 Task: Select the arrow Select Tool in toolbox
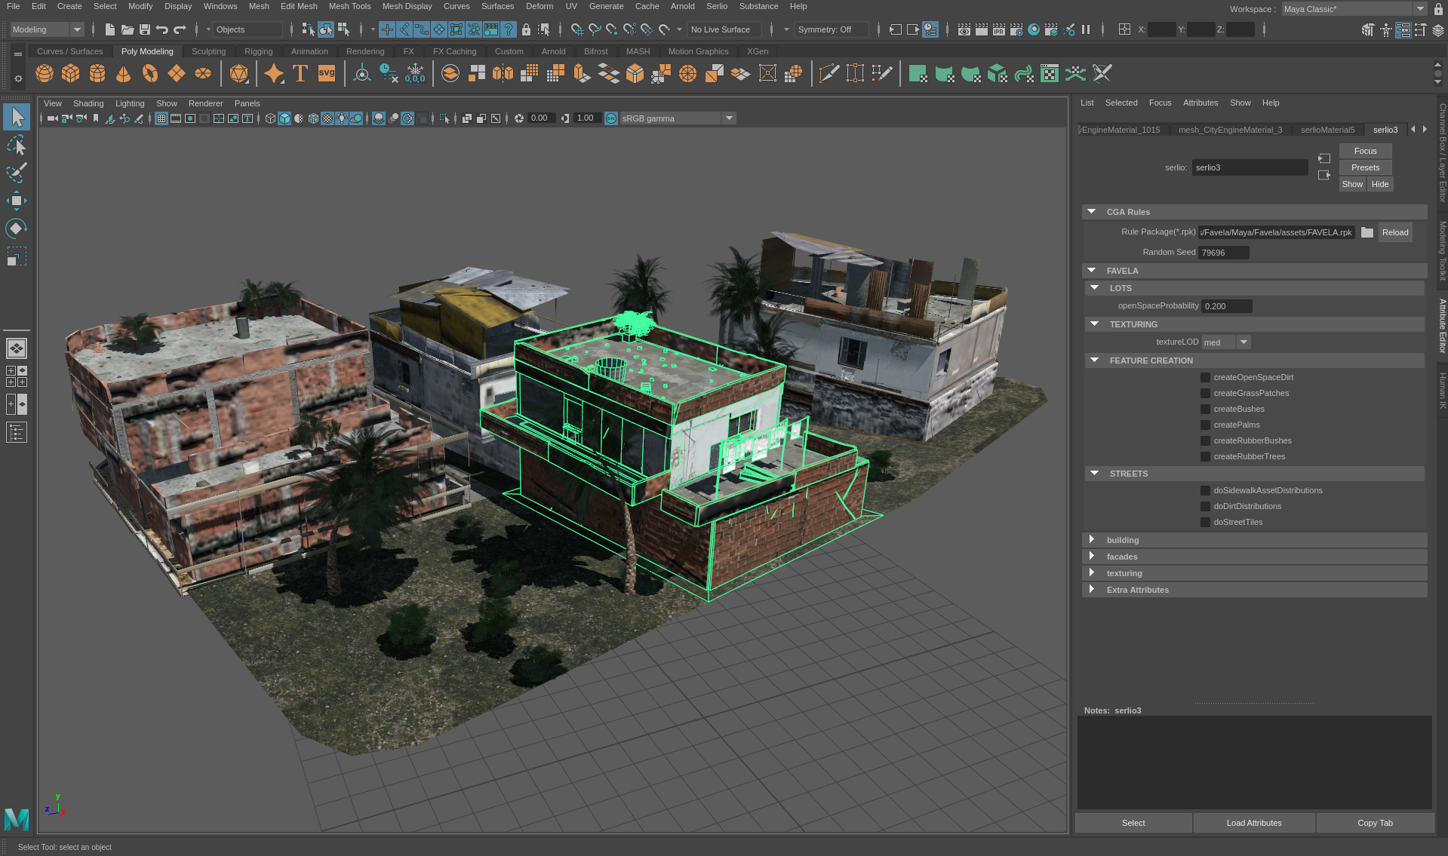[x=17, y=117]
